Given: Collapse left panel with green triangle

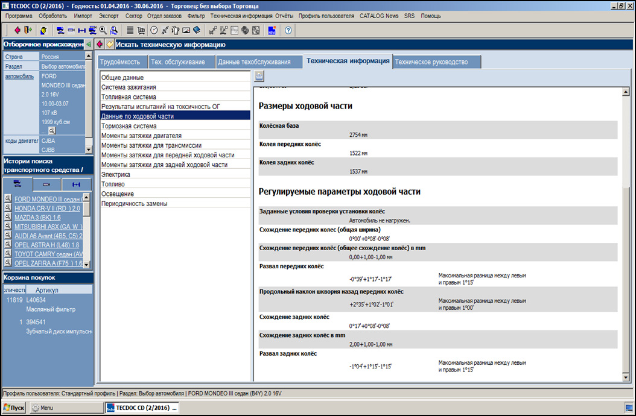Looking at the screenshot, I should point(89,44).
